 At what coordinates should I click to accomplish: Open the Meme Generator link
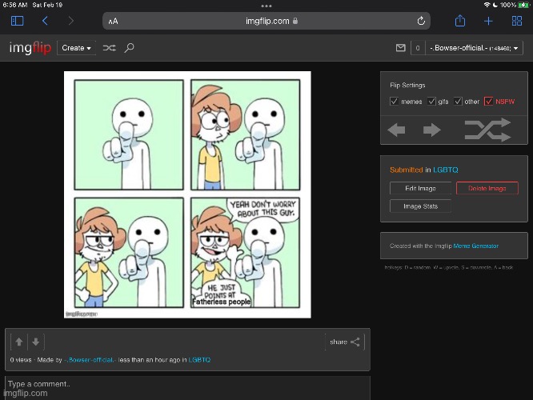tap(476, 246)
